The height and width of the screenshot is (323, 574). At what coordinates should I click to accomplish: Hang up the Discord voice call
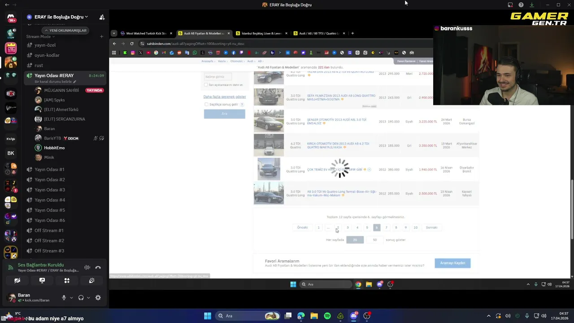[98, 267]
